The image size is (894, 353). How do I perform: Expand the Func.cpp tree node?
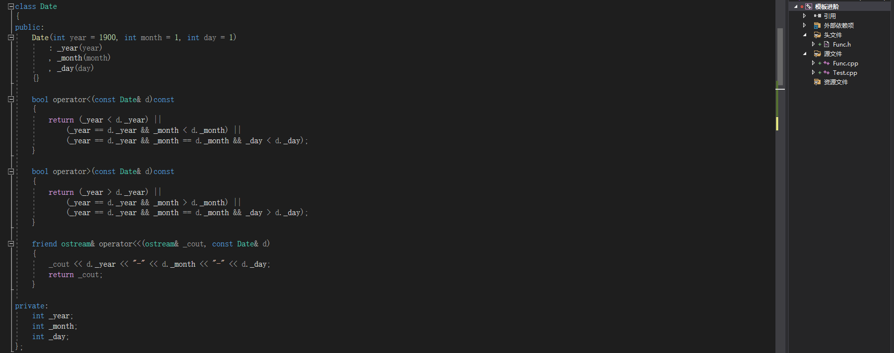(x=813, y=63)
